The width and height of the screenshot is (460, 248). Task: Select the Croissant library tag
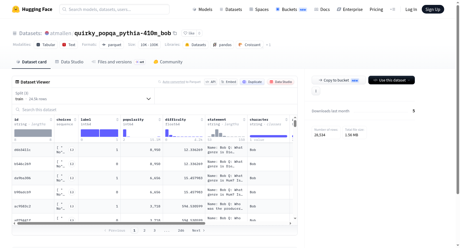coord(250,45)
